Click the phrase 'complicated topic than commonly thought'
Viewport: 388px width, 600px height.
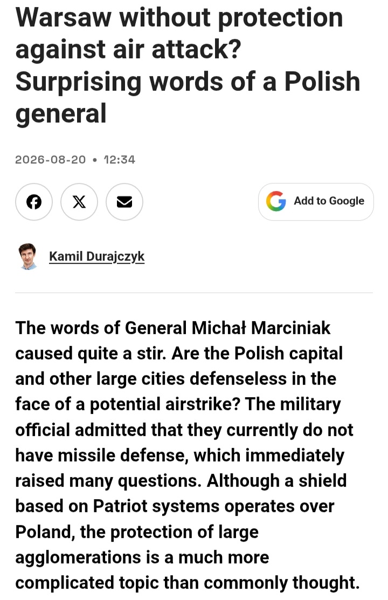pyautogui.click(x=186, y=583)
